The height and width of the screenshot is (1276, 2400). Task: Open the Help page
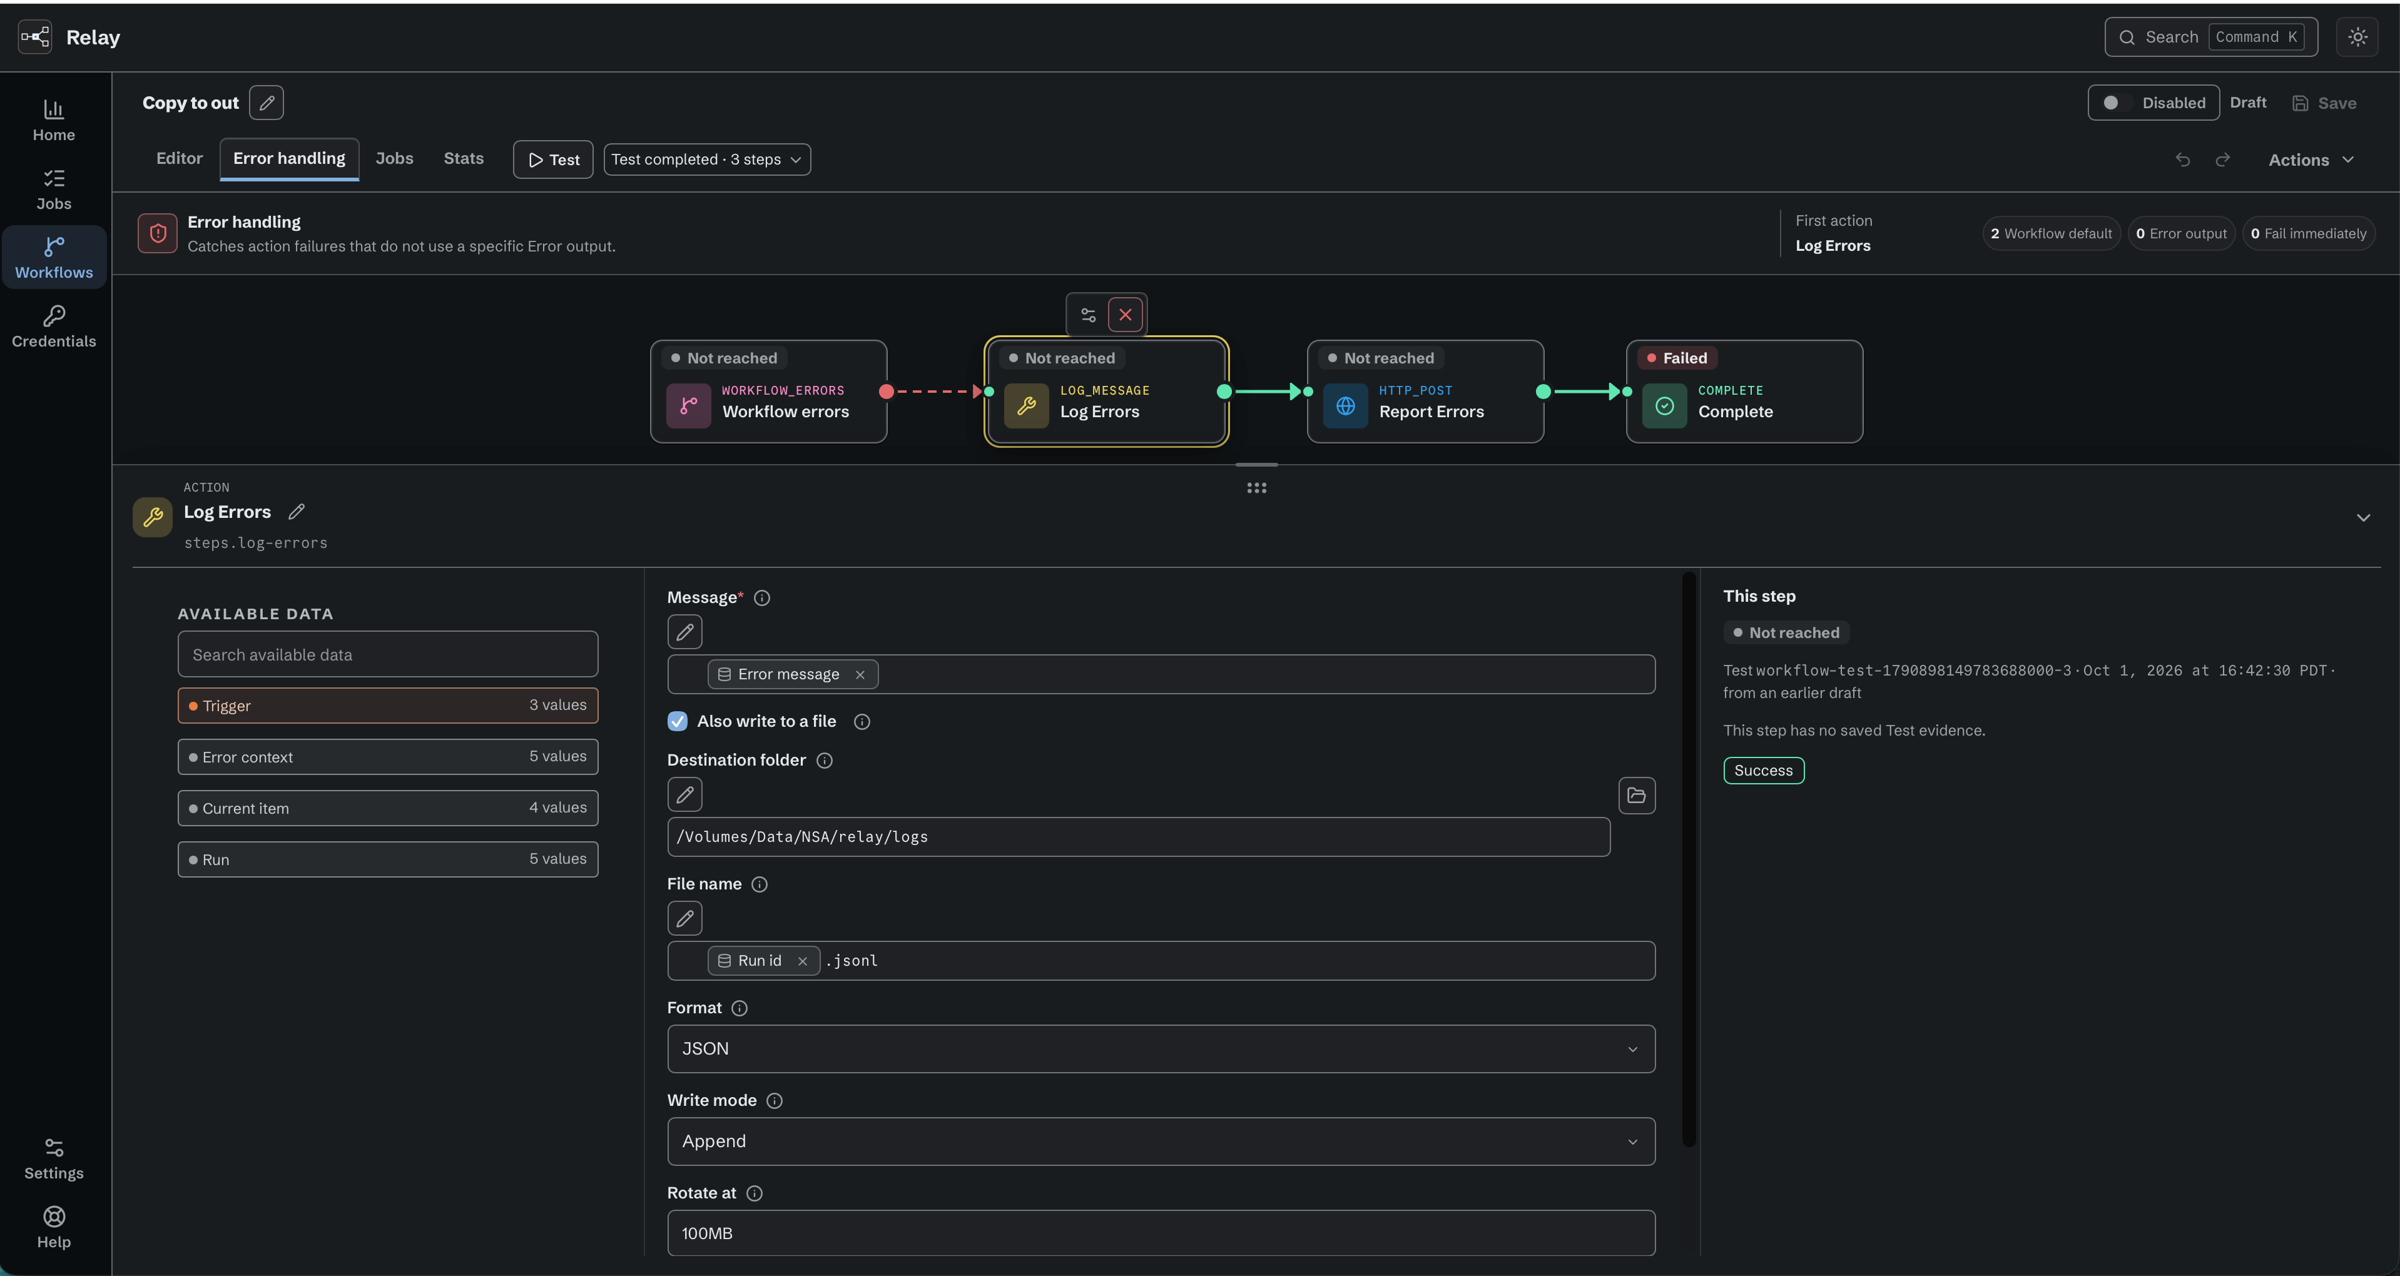(54, 1228)
